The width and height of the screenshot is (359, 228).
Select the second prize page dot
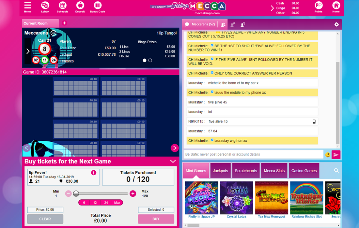click(x=150, y=60)
